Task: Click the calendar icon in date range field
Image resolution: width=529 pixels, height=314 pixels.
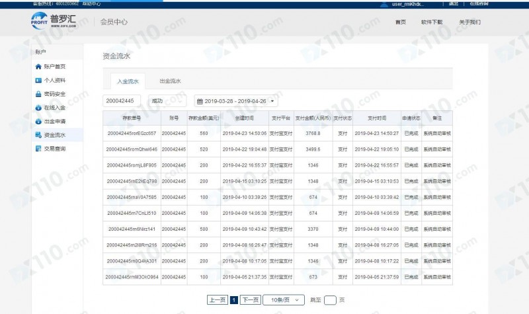Action: tap(200, 101)
